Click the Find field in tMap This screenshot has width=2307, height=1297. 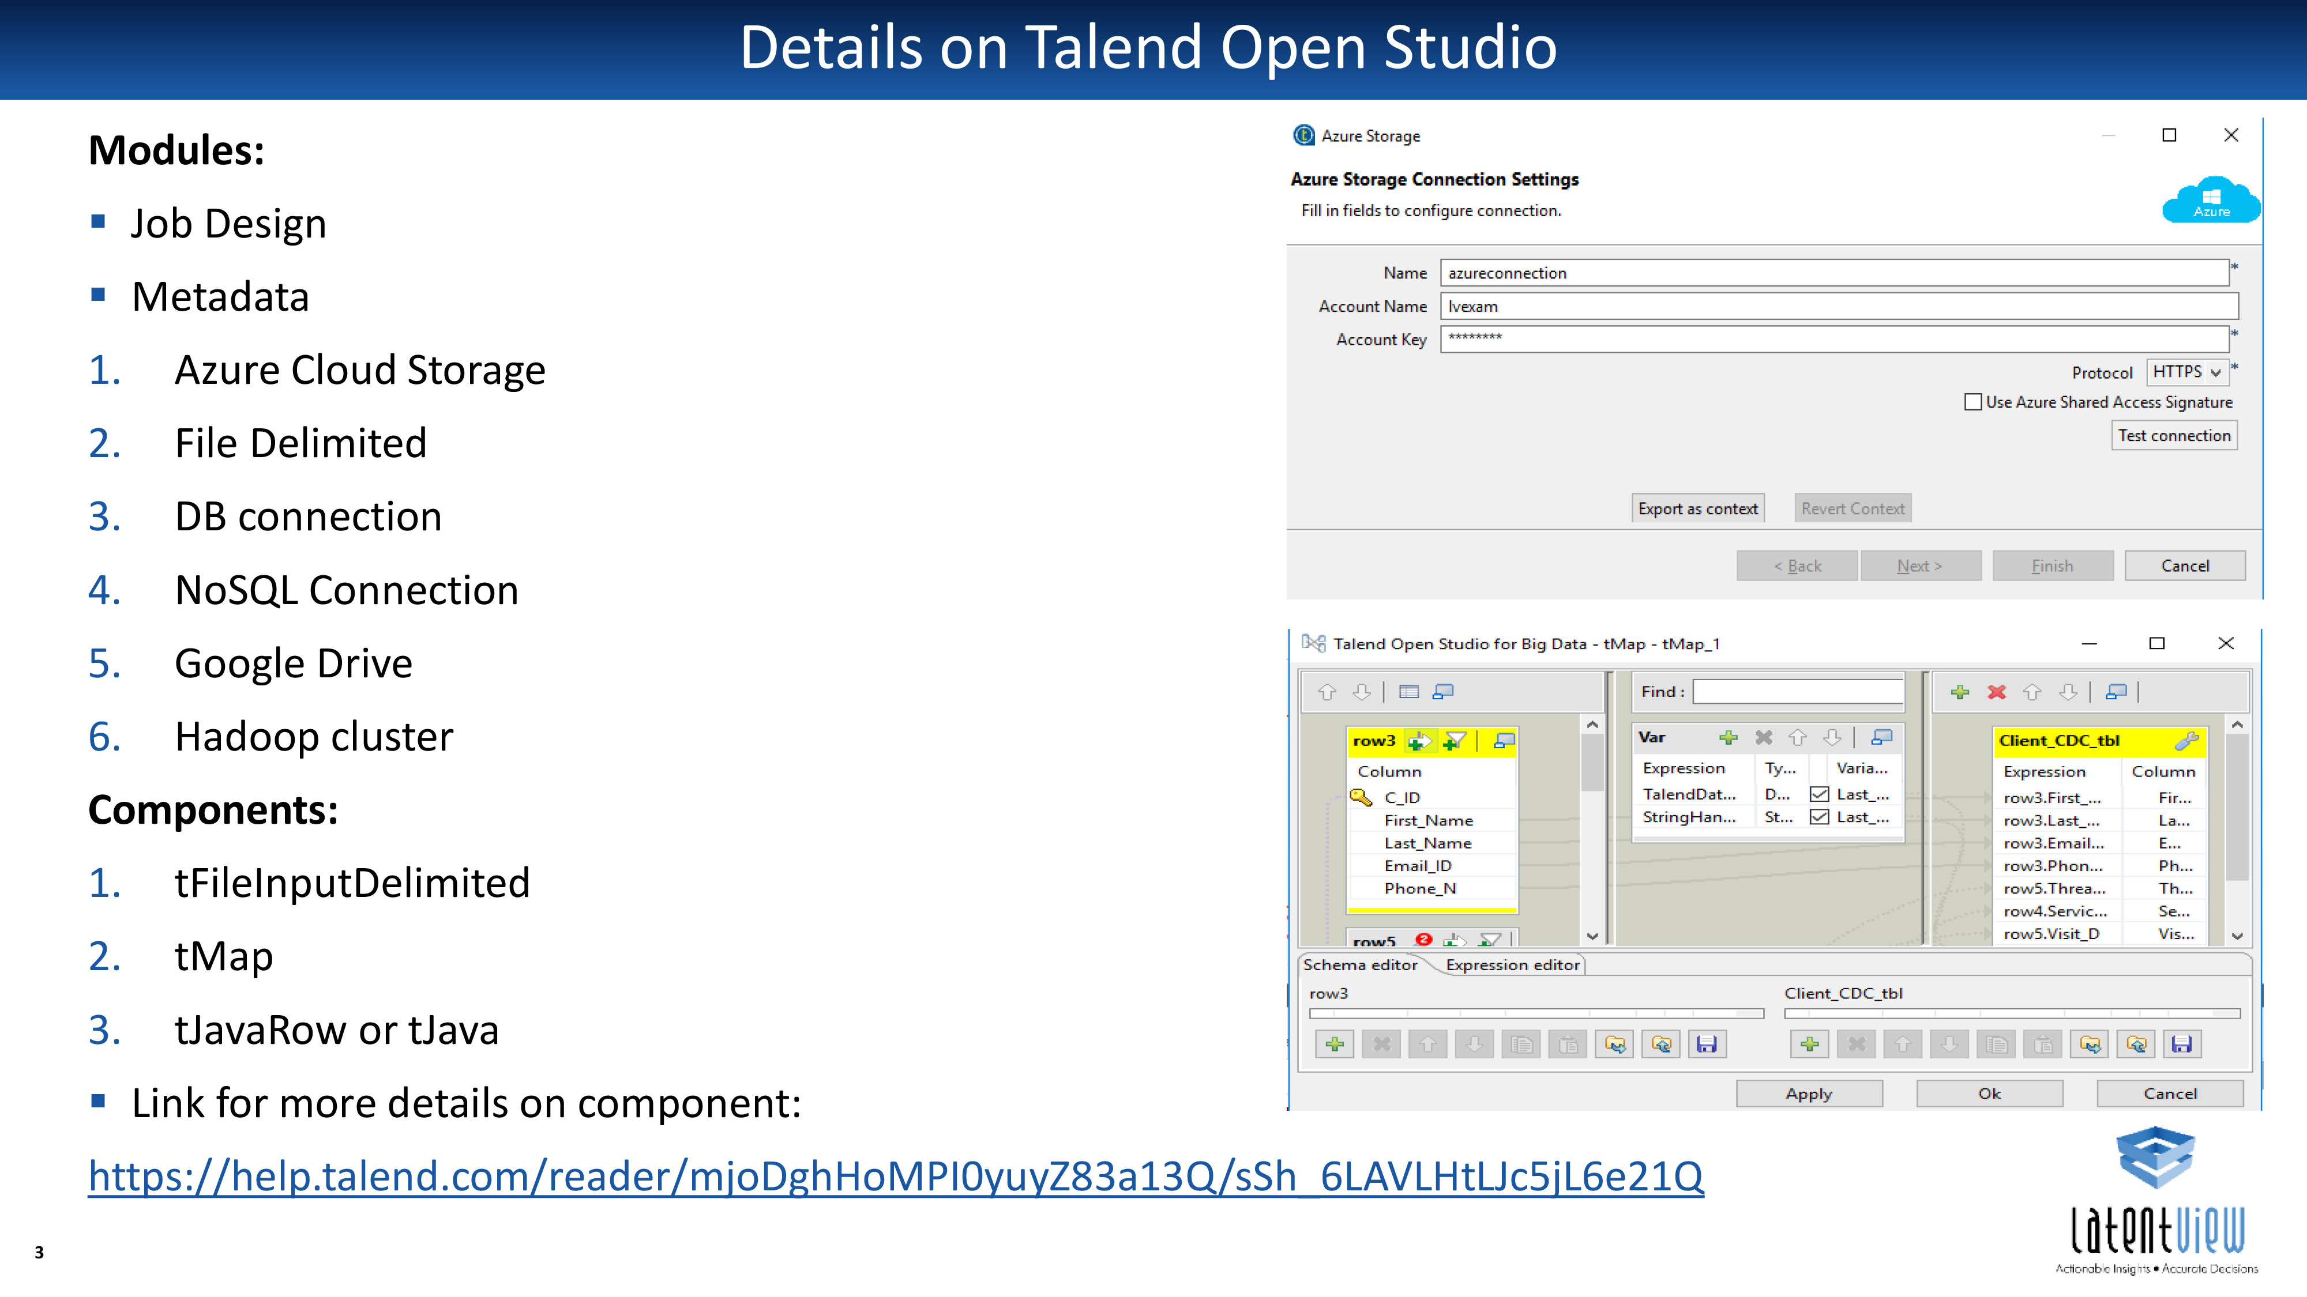click(1797, 692)
